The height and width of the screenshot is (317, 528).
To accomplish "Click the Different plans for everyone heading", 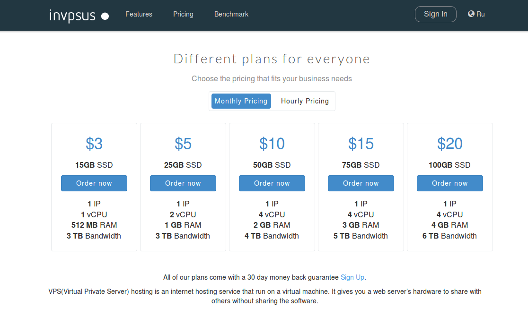I will tap(272, 59).
